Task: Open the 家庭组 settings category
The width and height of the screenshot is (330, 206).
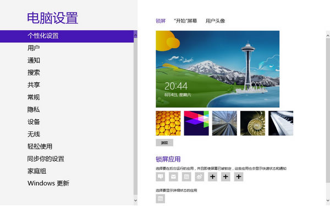Action: [x=37, y=171]
